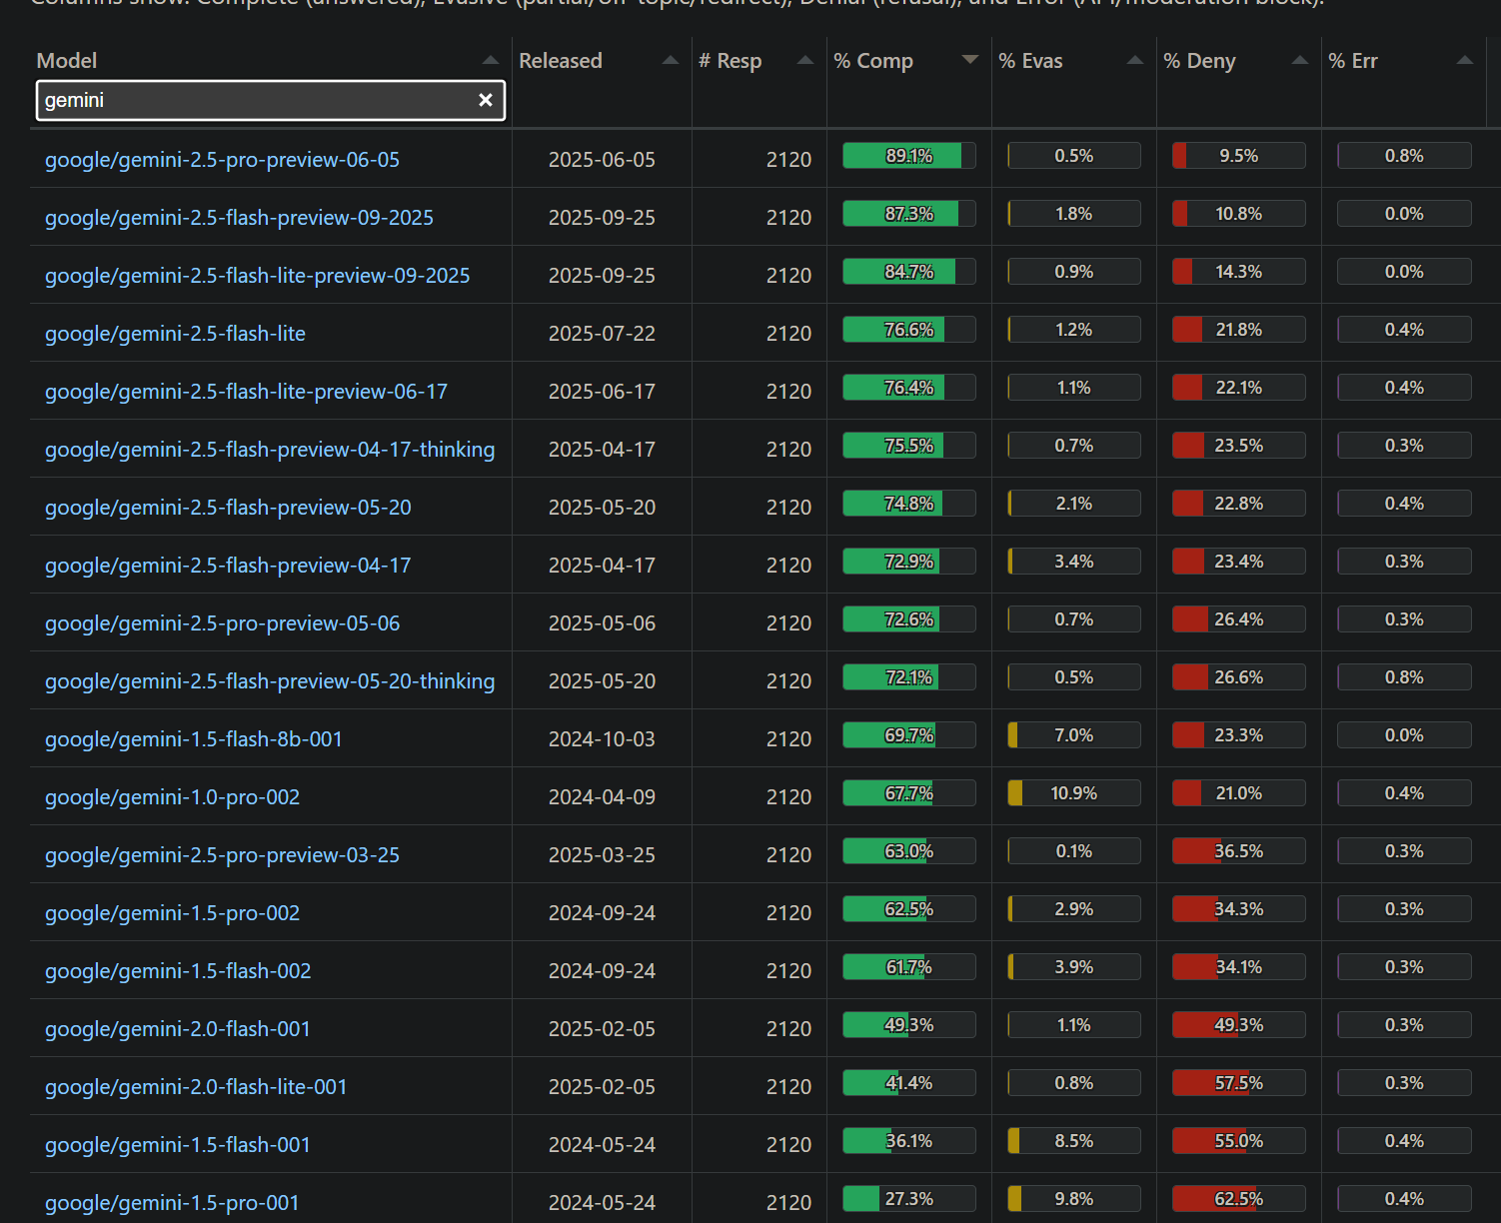Click the 41.4% completion value

(909, 1083)
